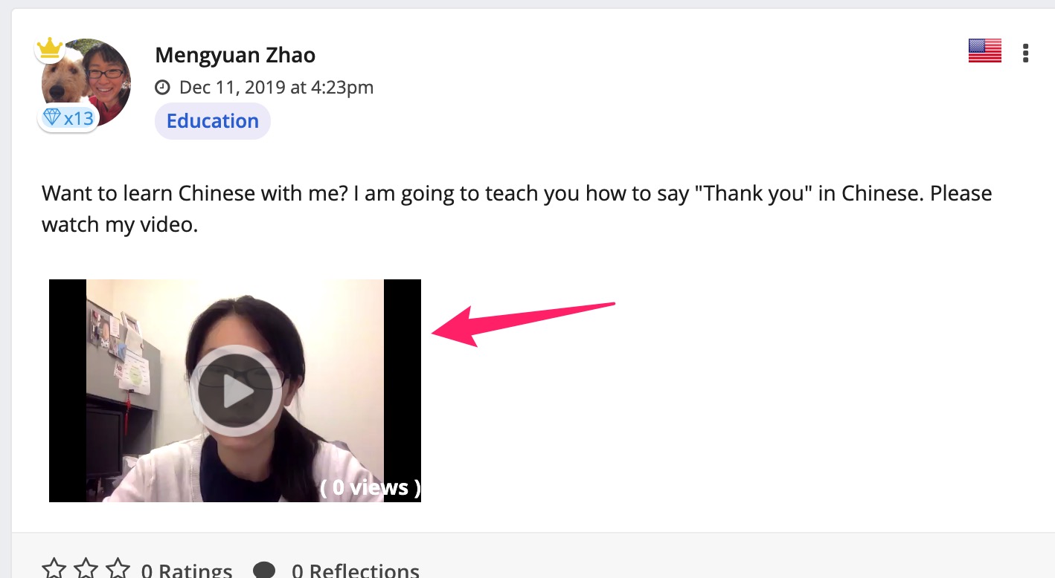The width and height of the screenshot is (1055, 578).
Task: Rate the post with the first star
Action: 54,570
